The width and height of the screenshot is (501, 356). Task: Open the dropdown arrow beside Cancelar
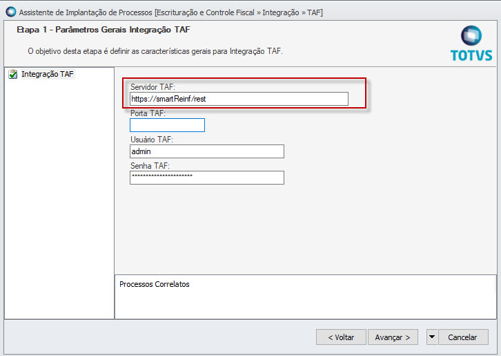pos(432,337)
